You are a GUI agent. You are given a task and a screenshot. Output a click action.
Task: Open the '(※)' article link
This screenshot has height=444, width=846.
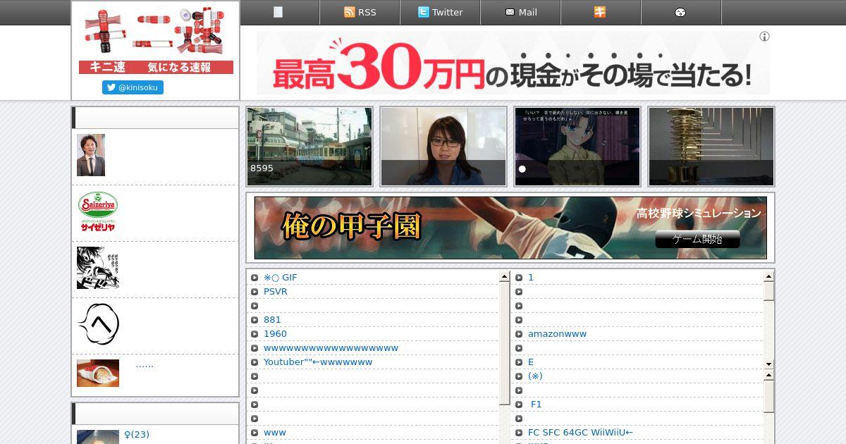[x=535, y=376]
